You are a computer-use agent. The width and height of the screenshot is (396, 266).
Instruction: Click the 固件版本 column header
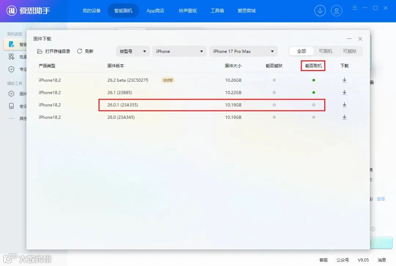coord(115,66)
